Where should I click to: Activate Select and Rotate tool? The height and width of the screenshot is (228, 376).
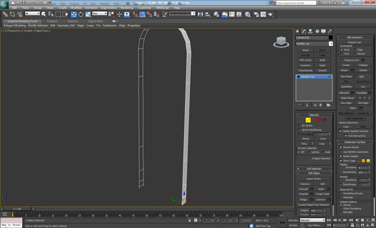tap(81, 14)
